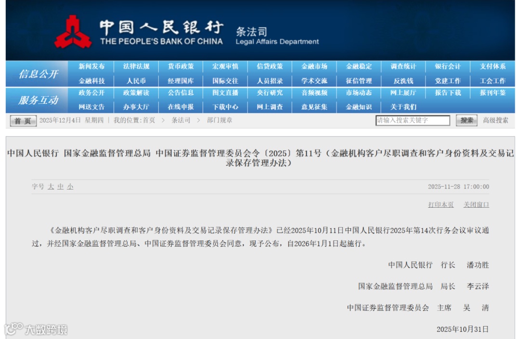This screenshot has width=520, height=339.
Task: Follow the 首页 breadcrumb link
Action: pos(149,120)
